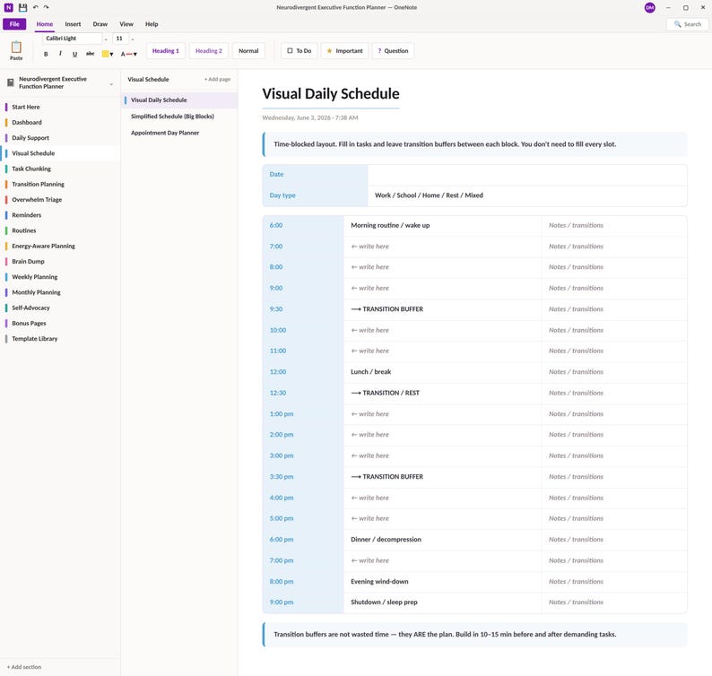Open the user account avatar
712x676 pixels.
[x=650, y=8]
